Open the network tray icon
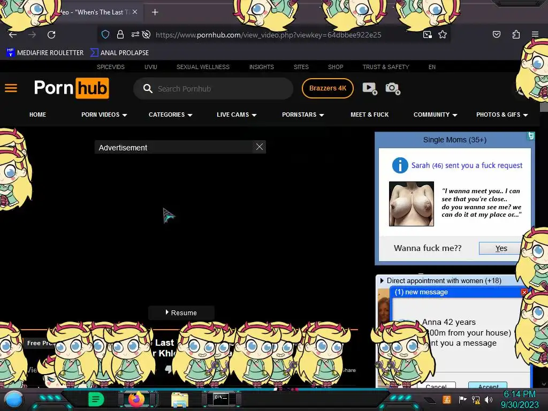Screen dimensions: 548x411 tap(476, 399)
